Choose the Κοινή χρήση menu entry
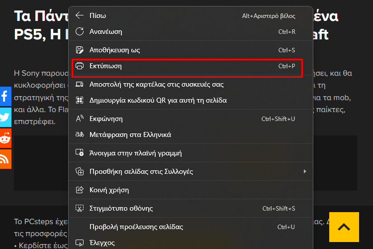 click(x=191, y=190)
